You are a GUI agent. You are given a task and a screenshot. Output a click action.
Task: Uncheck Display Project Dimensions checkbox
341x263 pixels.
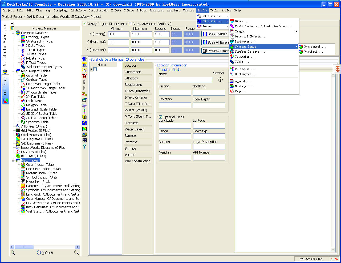(x=84, y=24)
